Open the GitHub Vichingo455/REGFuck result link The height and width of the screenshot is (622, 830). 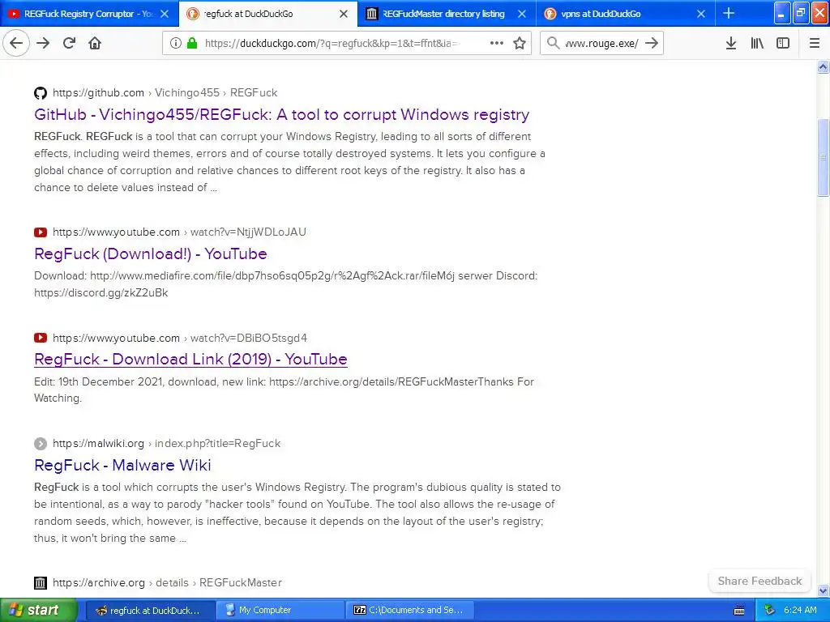pyautogui.click(x=281, y=115)
